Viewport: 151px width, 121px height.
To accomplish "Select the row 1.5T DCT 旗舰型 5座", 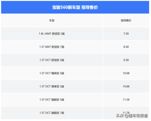I will point(52,100).
